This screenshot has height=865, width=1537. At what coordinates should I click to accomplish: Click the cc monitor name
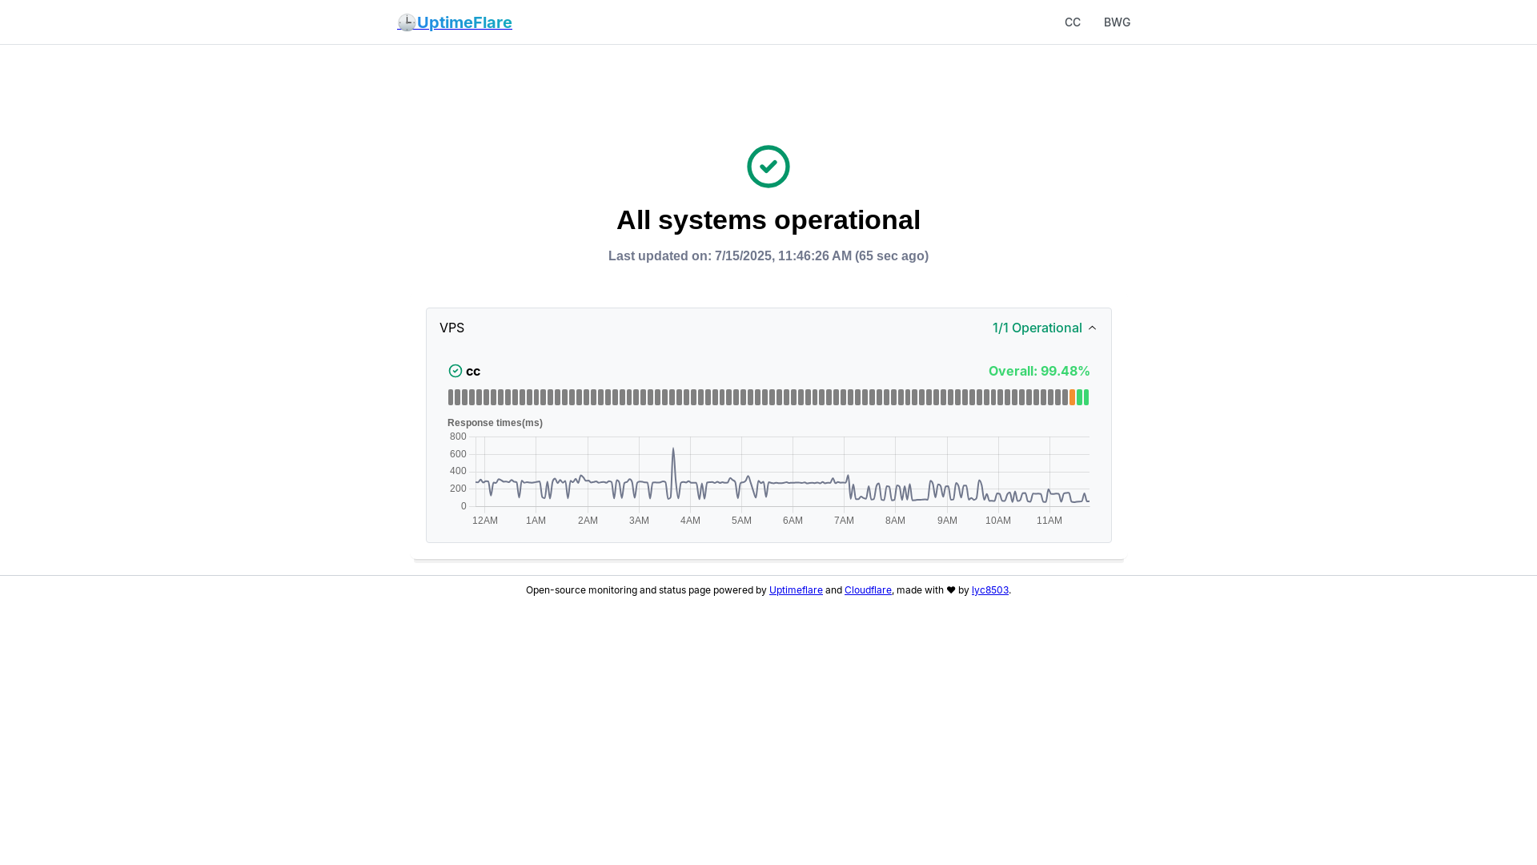point(473,371)
